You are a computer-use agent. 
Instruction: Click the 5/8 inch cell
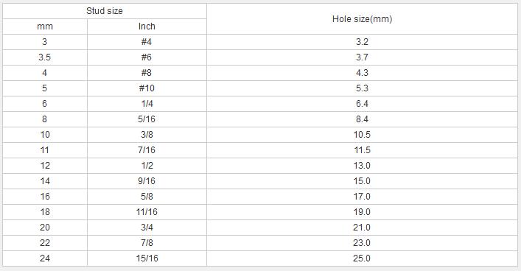tap(147, 197)
